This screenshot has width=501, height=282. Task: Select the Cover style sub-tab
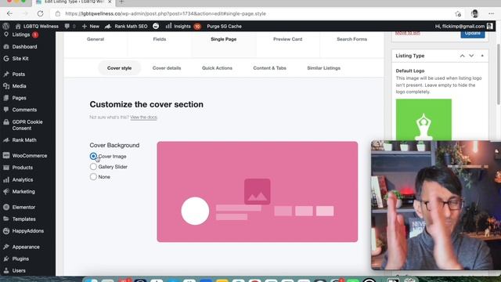(x=119, y=68)
